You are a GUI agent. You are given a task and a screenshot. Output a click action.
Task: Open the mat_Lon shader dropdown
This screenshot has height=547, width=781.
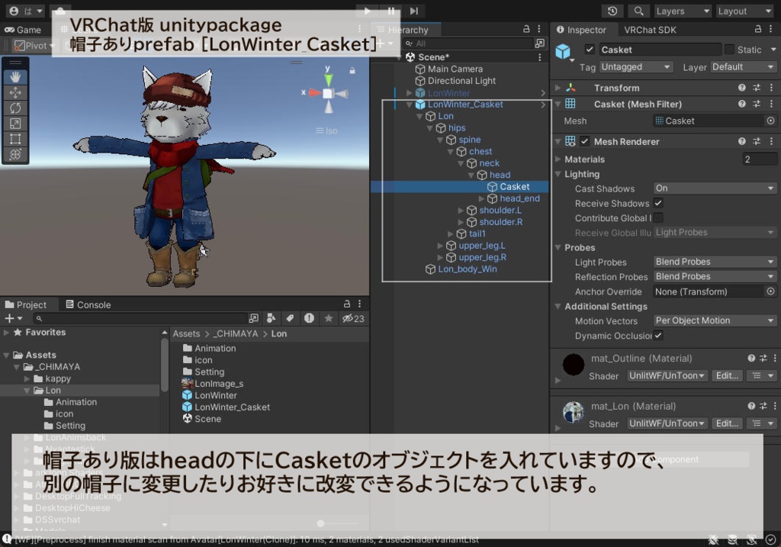(x=667, y=423)
